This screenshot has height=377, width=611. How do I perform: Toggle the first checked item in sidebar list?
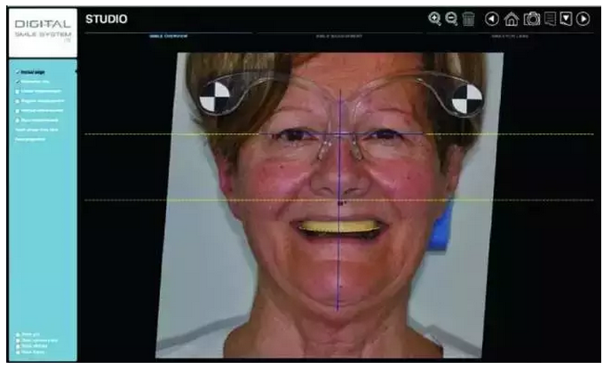(x=18, y=71)
